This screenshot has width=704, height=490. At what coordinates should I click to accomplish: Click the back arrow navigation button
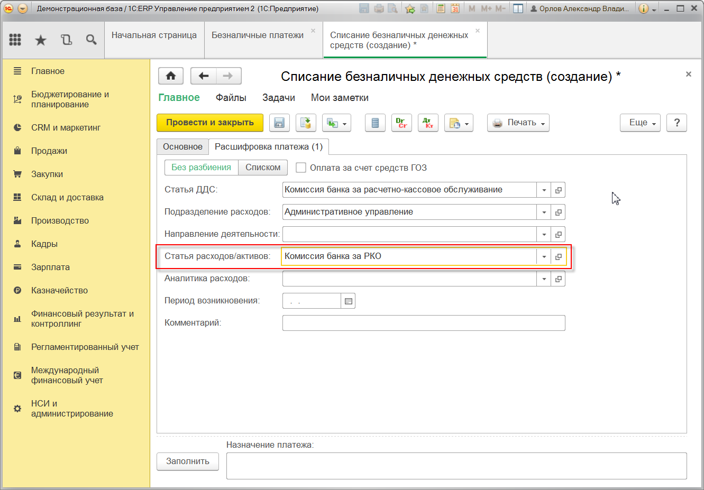[204, 76]
